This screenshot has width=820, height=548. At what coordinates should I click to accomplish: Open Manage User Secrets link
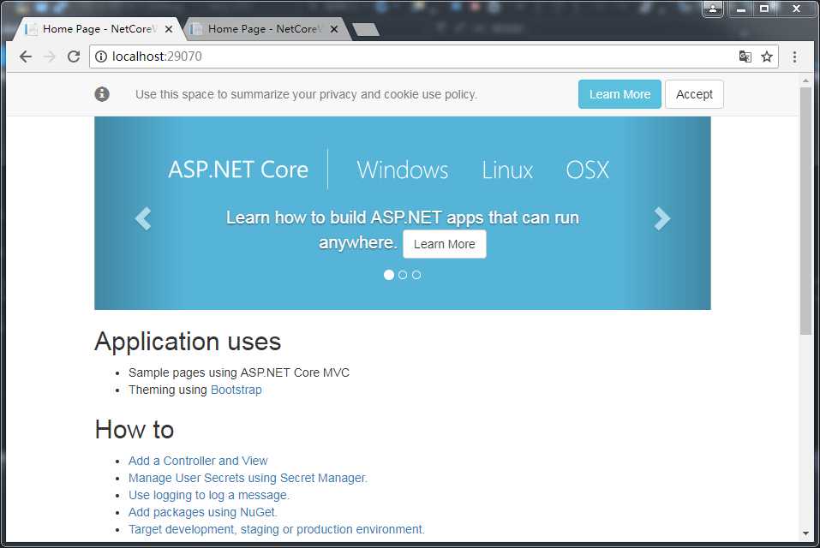coord(248,478)
